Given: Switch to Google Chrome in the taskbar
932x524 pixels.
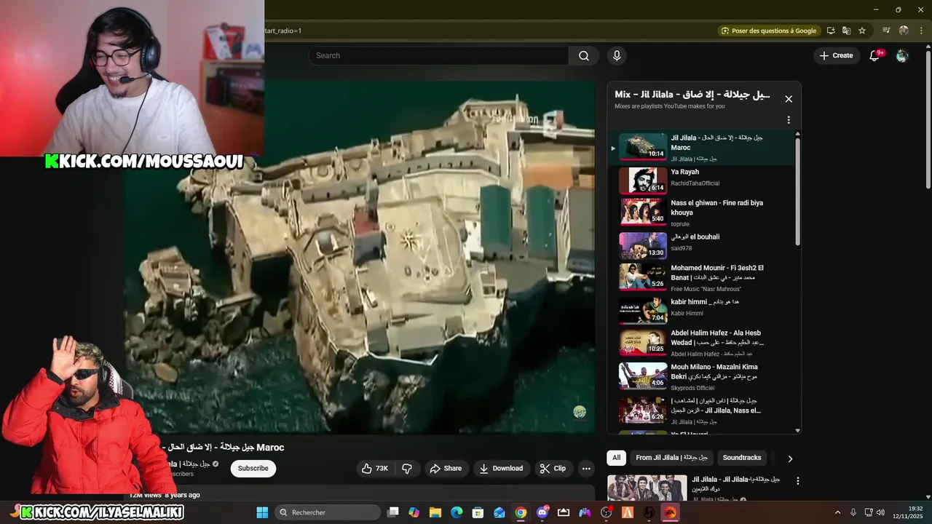Looking at the screenshot, I should [521, 512].
